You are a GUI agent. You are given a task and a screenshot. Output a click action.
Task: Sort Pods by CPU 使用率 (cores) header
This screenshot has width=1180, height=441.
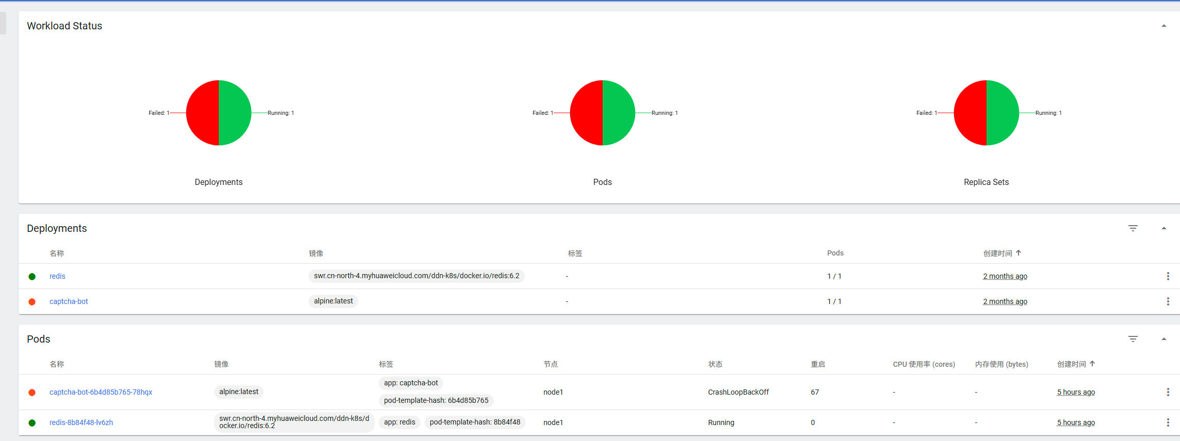924,364
